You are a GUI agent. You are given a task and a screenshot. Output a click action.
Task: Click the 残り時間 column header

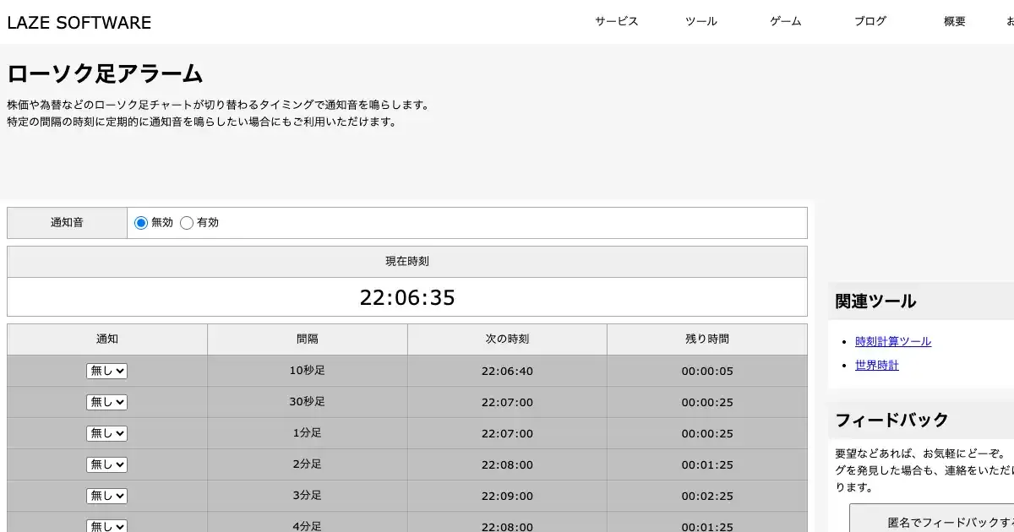click(706, 339)
